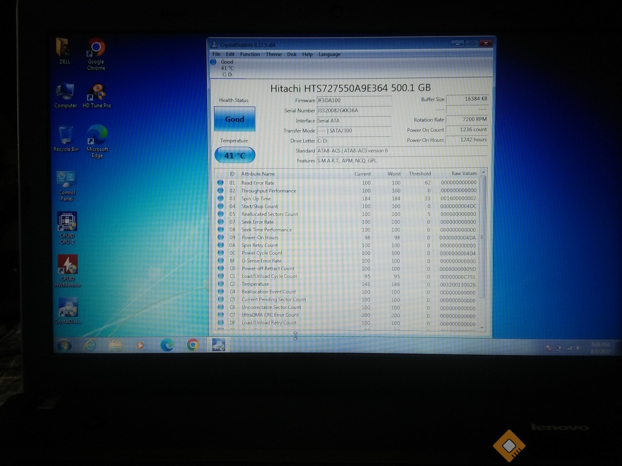The image size is (622, 466).
Task: Open CrystalDiskInfo desktop shortcut
Action: click(68, 311)
